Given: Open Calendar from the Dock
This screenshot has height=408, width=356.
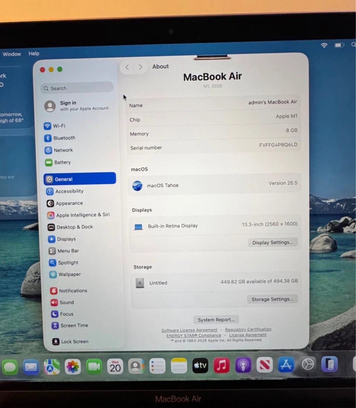Looking at the screenshot, I should tap(115, 366).
